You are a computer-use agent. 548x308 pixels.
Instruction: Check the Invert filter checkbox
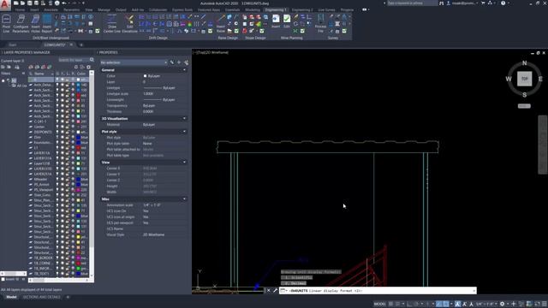[3, 279]
